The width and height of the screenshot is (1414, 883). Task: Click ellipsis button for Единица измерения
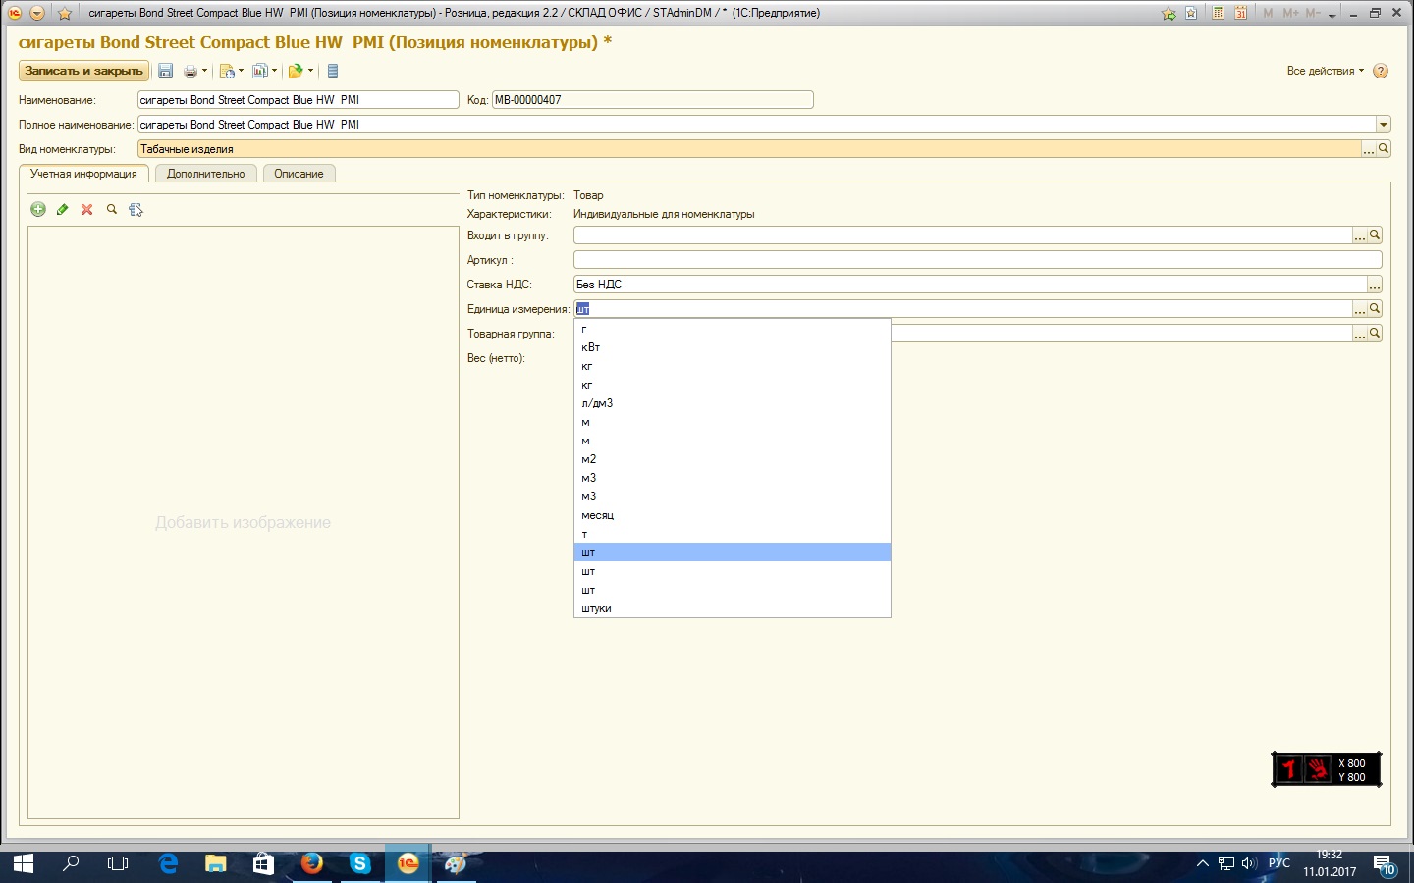click(x=1360, y=309)
